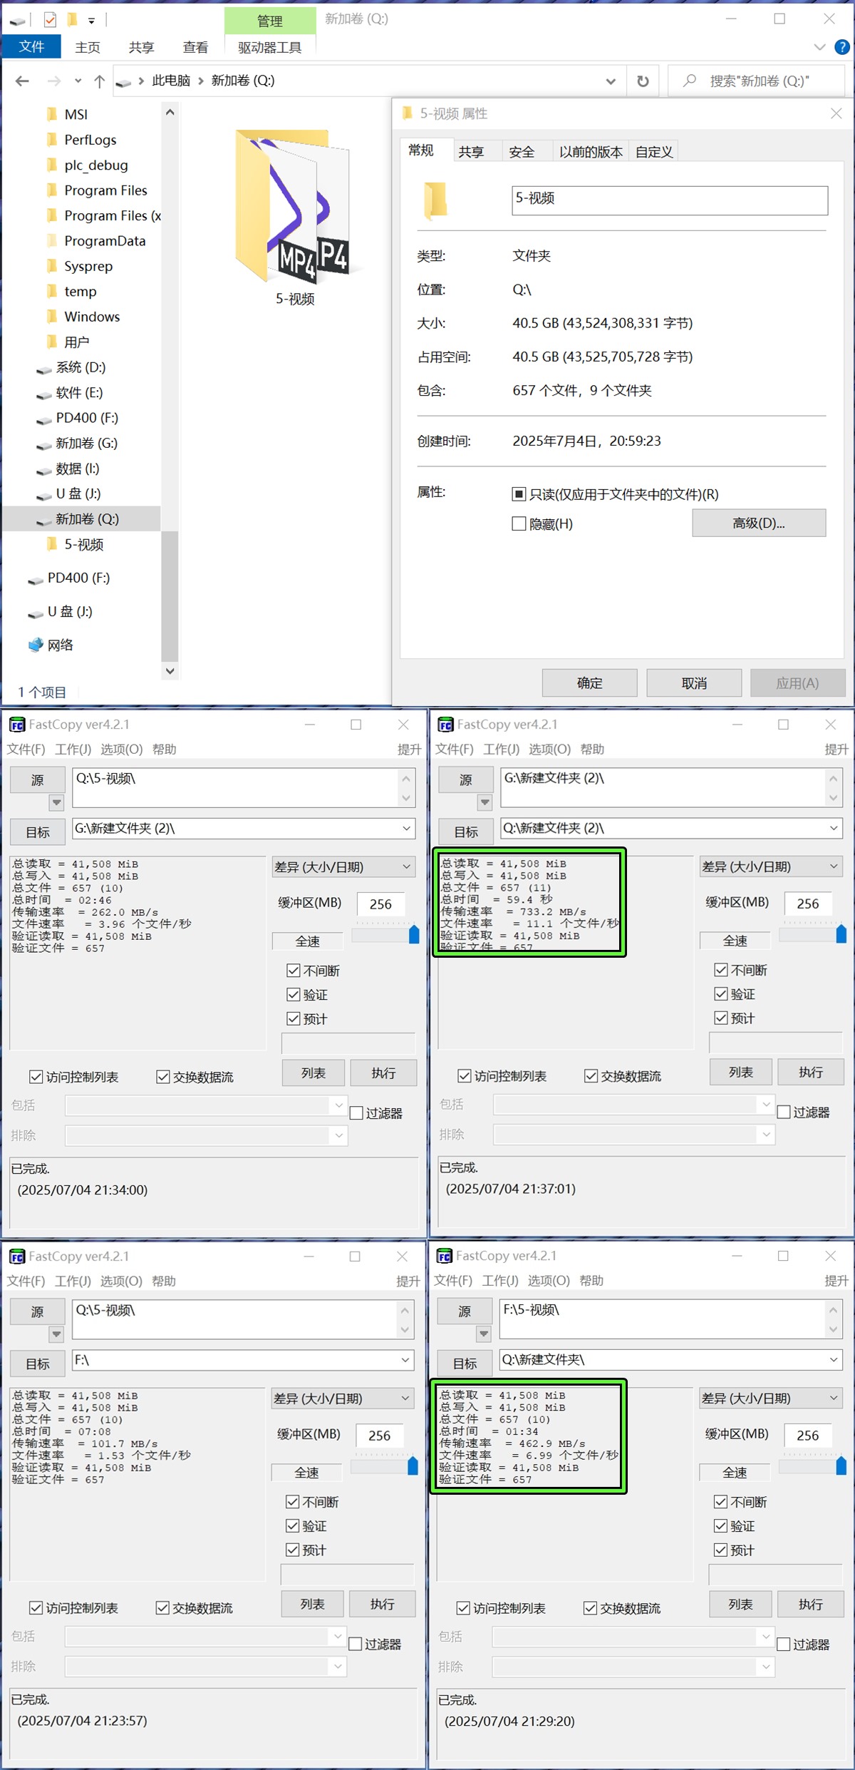Expand the ribbon with the chevron near help

pos(819,47)
